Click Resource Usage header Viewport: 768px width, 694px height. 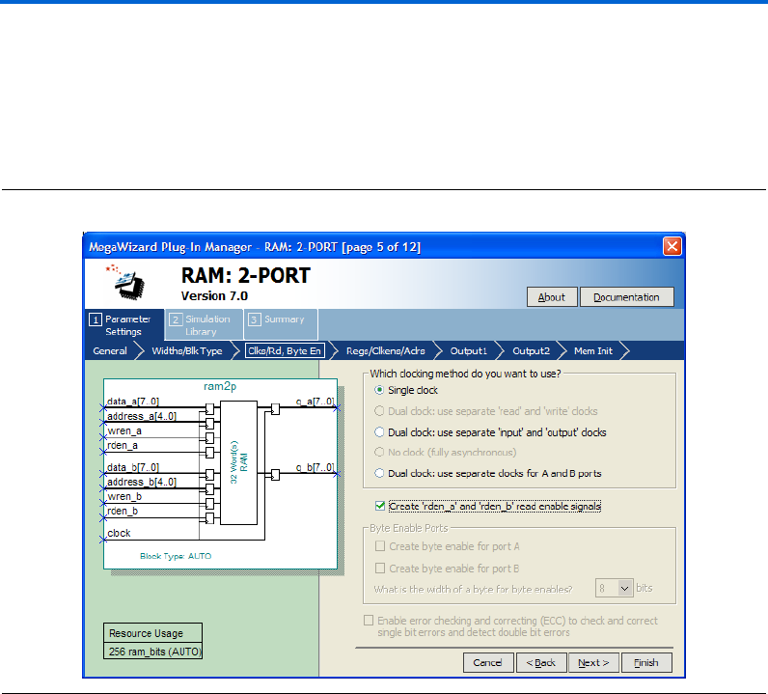[x=146, y=633]
